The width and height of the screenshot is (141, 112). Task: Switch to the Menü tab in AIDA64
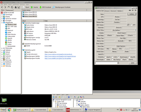[x=3, y=10]
